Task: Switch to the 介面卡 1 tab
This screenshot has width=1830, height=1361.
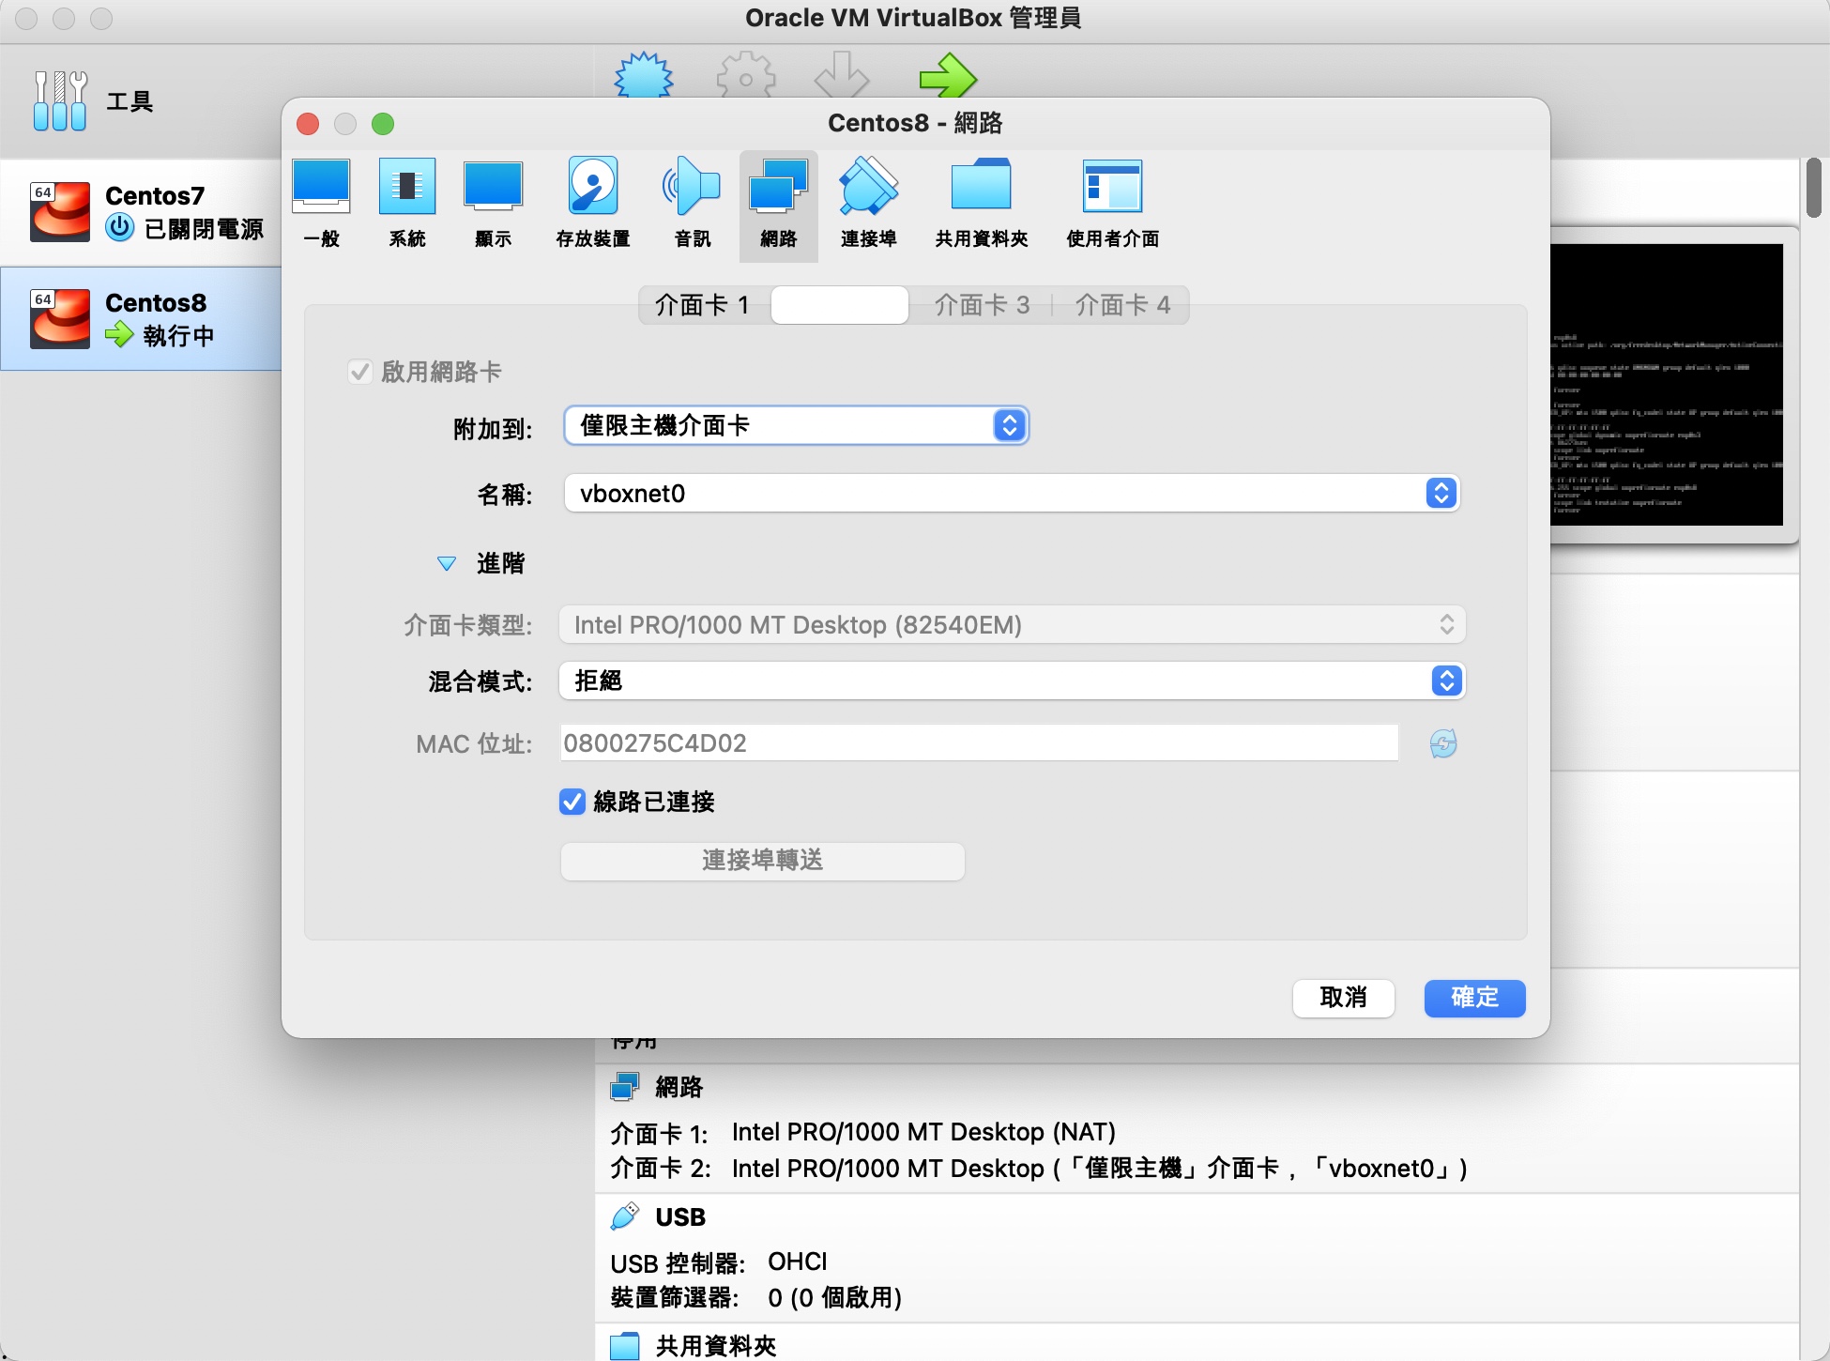Action: pos(704,305)
